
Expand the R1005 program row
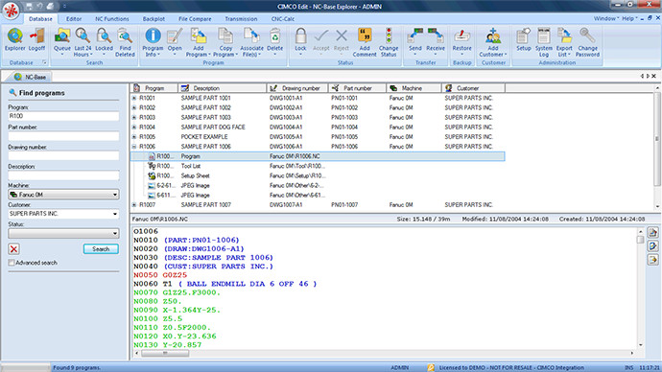click(134, 137)
